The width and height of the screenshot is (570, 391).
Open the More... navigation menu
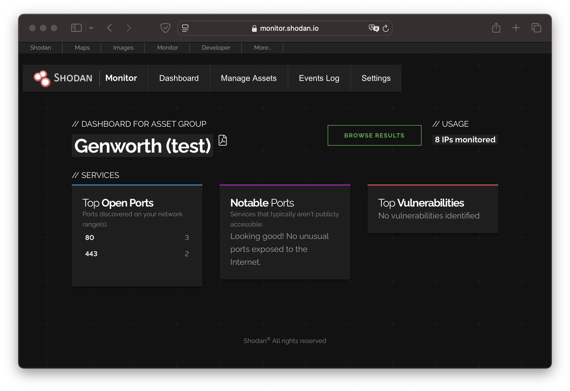[x=262, y=47]
